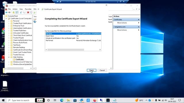The width and height of the screenshot is (184, 103).
Task: Collapse Certificates (Local Computer) node
Action: 6,19
